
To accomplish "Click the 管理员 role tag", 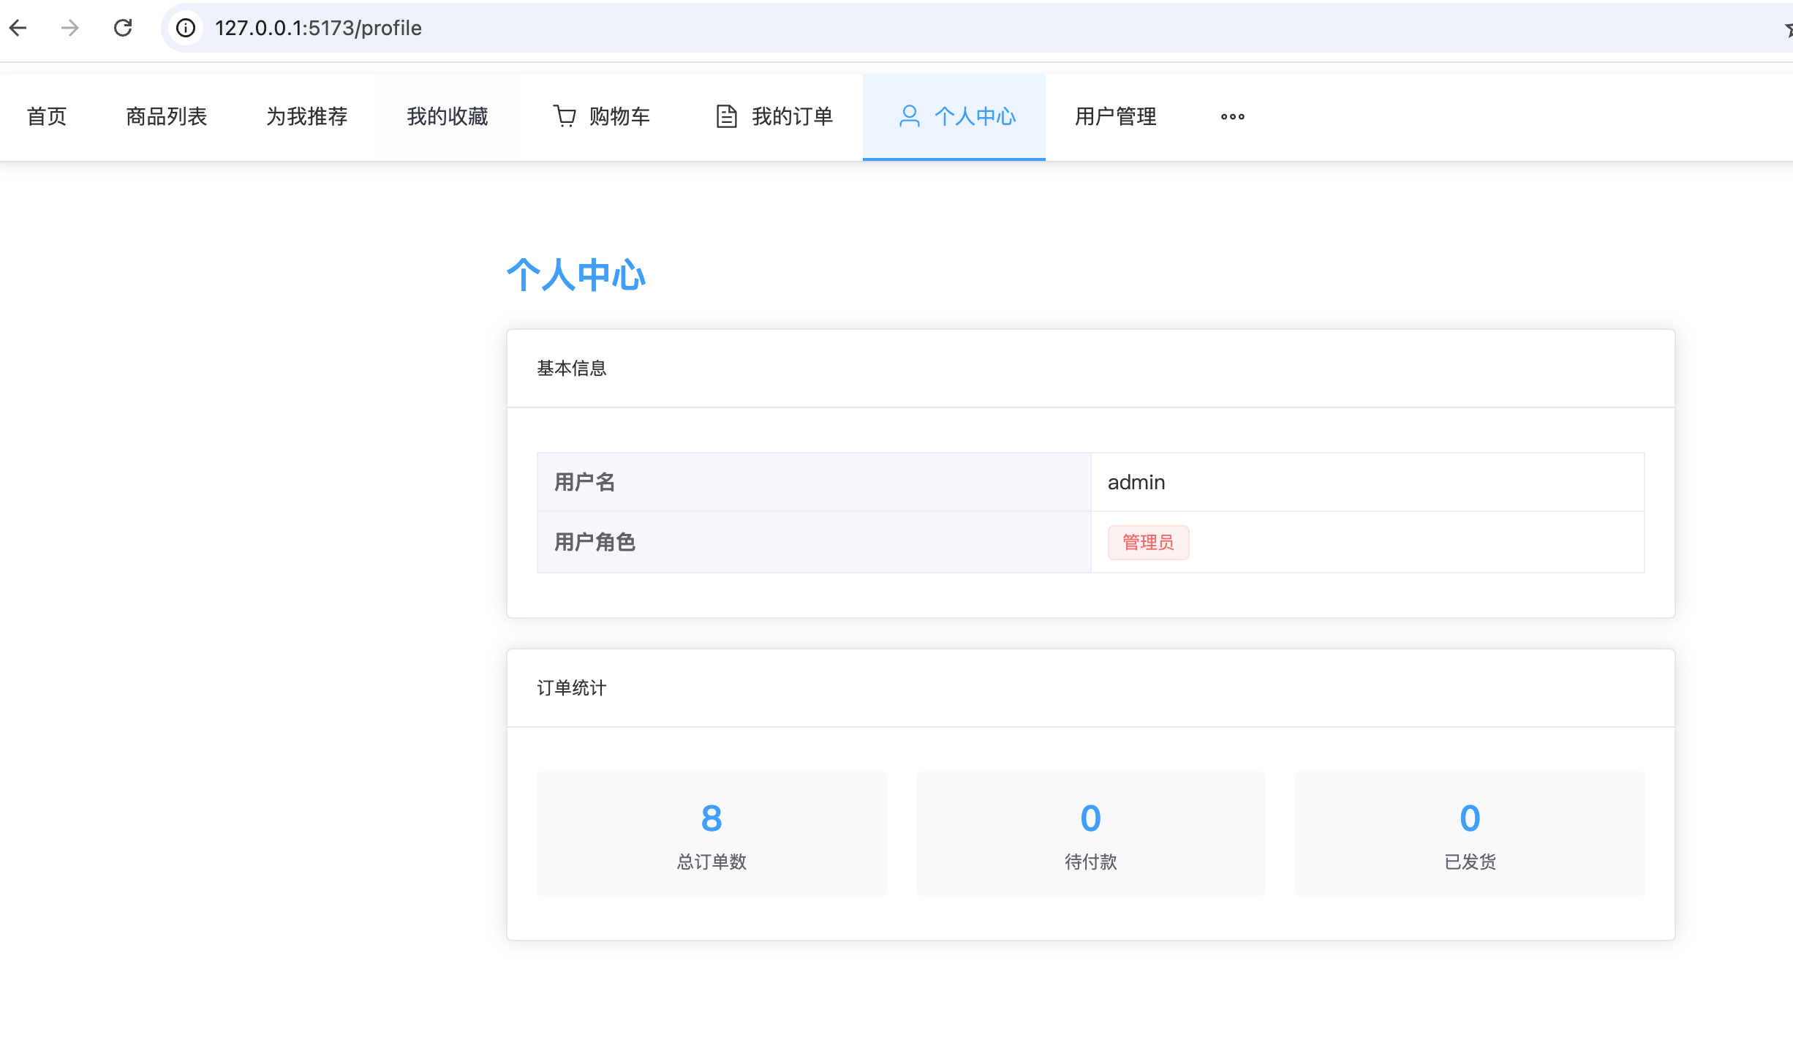I will click(1148, 542).
